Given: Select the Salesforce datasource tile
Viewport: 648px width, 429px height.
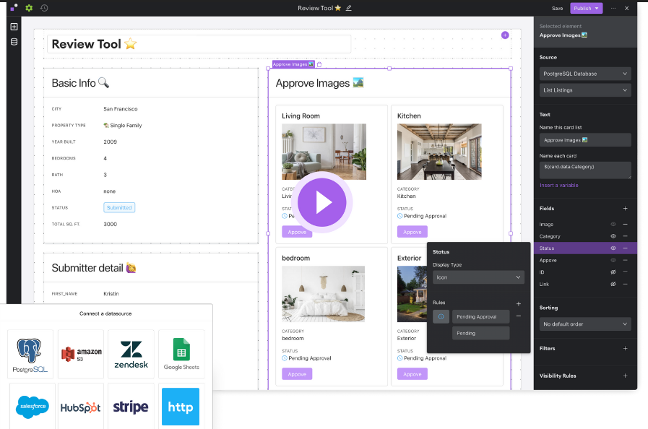Looking at the screenshot, I should pos(33,407).
